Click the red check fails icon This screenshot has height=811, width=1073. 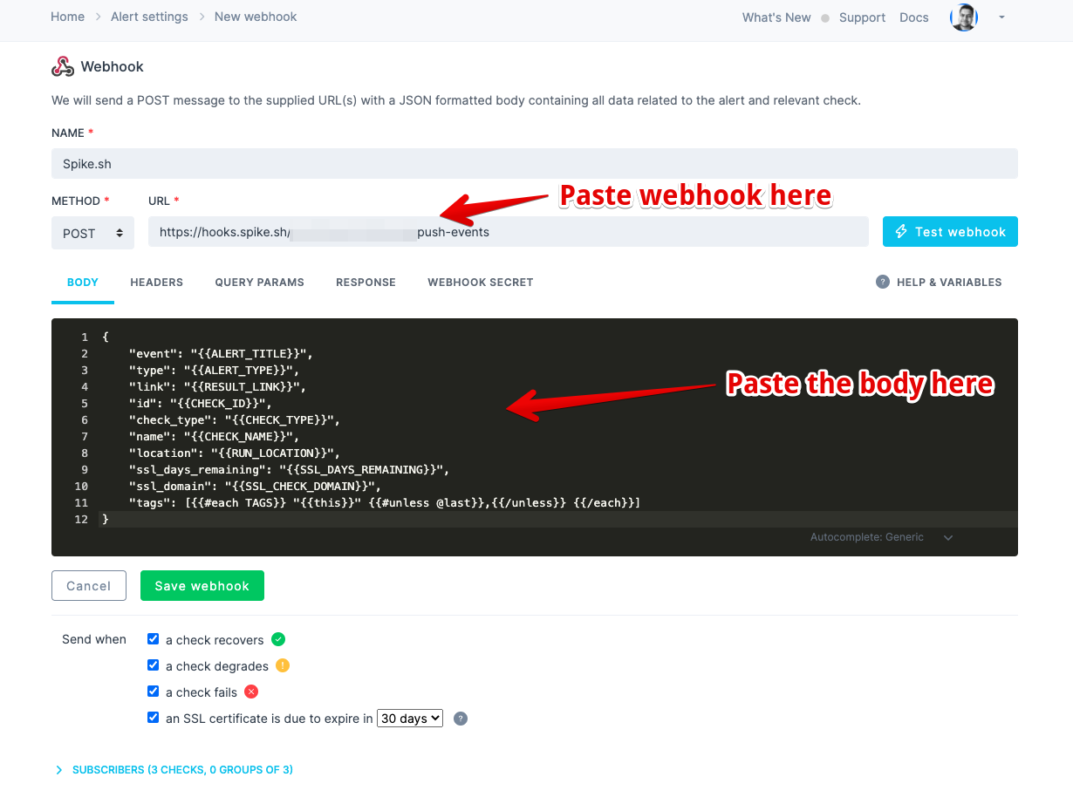251,692
